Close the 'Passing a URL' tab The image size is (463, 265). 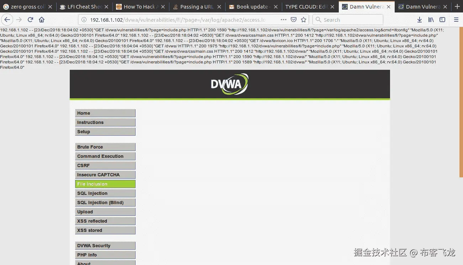click(219, 6)
